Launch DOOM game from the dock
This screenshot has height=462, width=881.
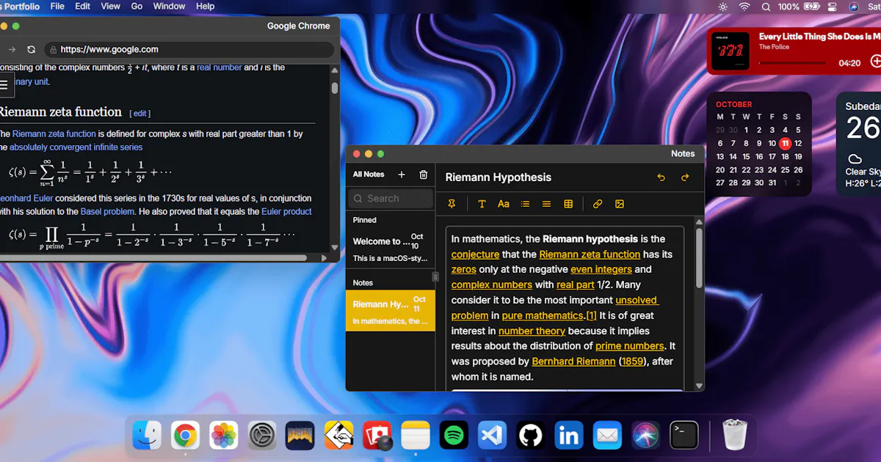pos(300,436)
